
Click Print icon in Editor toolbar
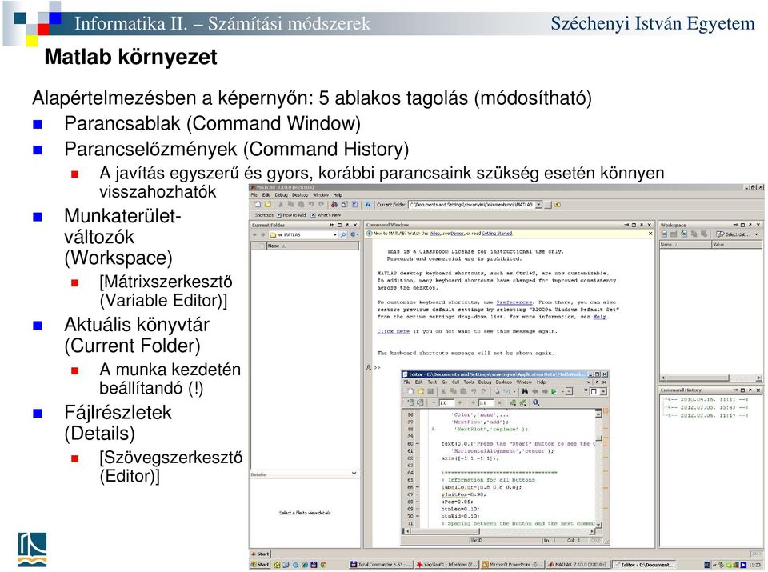(x=496, y=391)
